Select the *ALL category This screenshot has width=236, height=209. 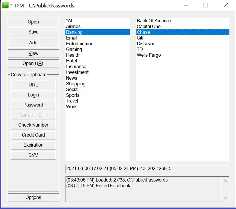pos(97,21)
